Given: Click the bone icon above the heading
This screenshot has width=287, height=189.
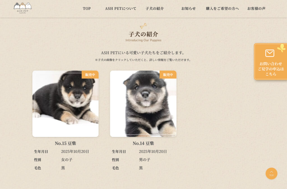Looking at the screenshot, I should coord(143,26).
